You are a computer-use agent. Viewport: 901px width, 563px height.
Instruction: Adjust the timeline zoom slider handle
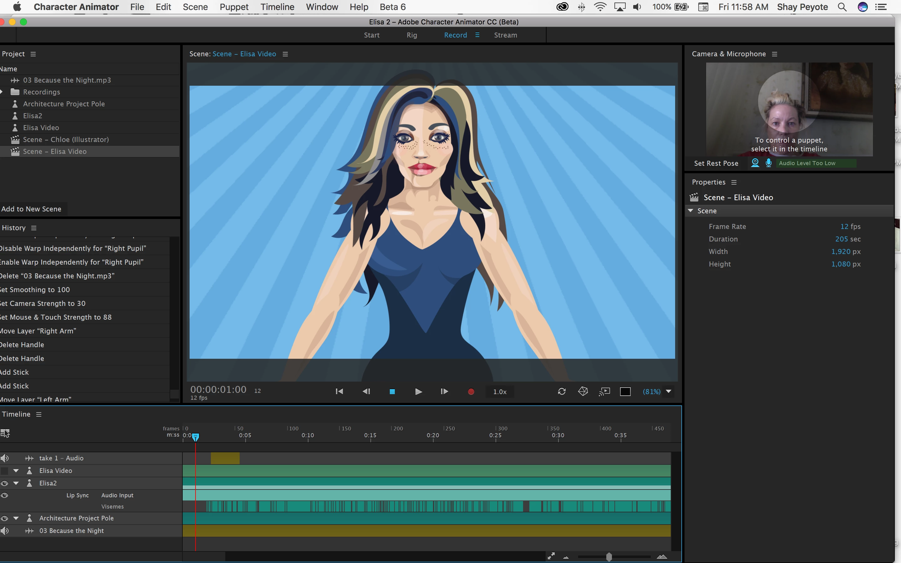click(x=609, y=557)
